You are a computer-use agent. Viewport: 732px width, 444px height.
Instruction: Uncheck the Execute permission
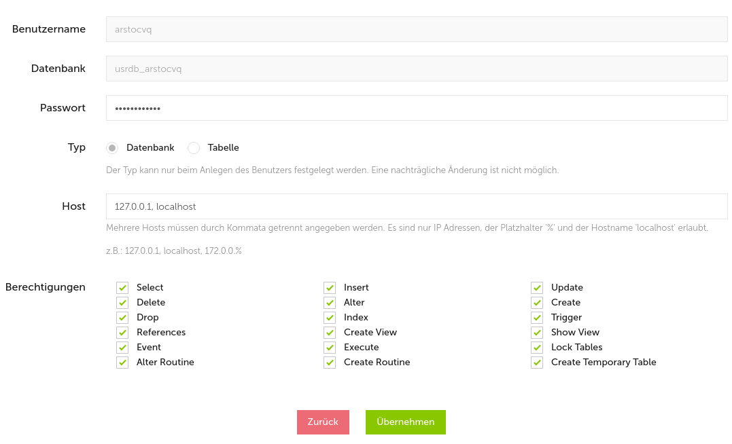point(330,348)
